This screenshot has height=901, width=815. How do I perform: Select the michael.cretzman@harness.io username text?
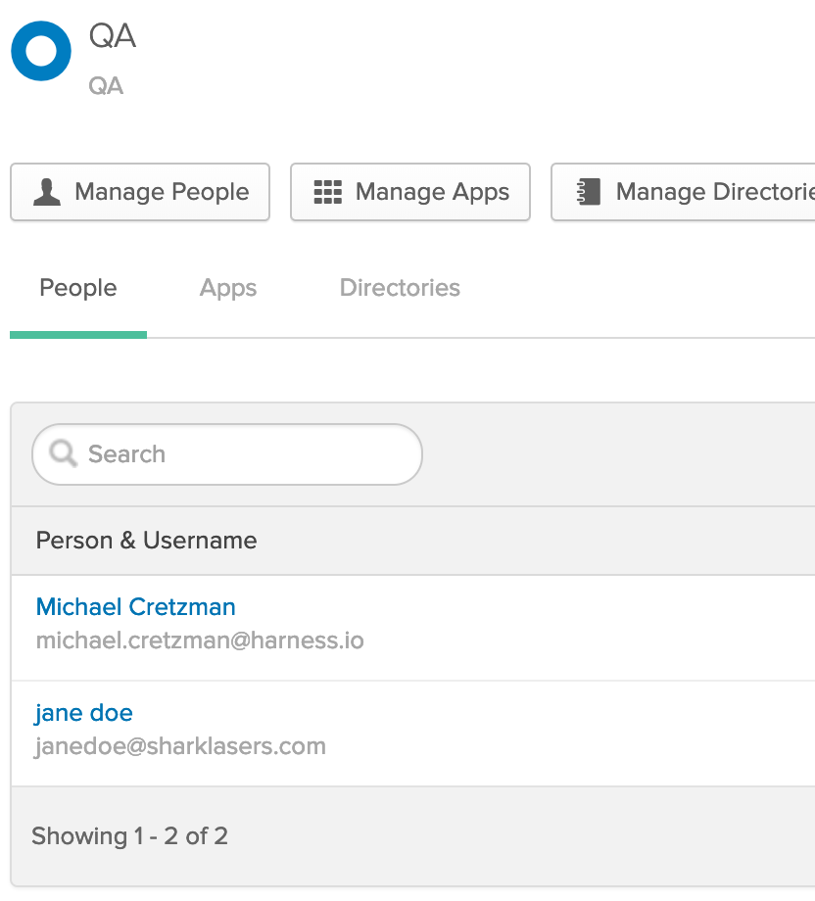(x=200, y=640)
